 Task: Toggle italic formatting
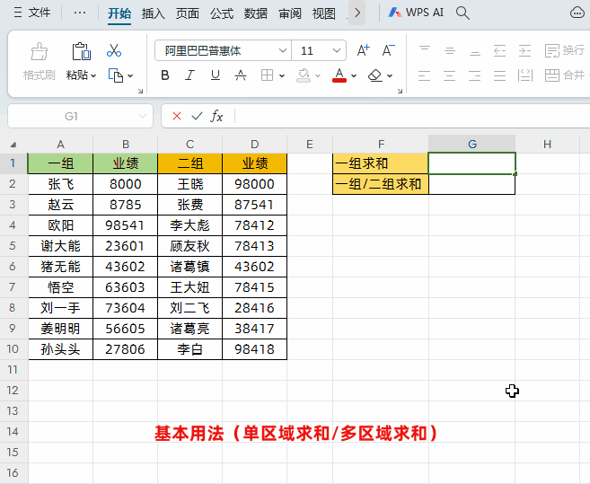click(190, 75)
